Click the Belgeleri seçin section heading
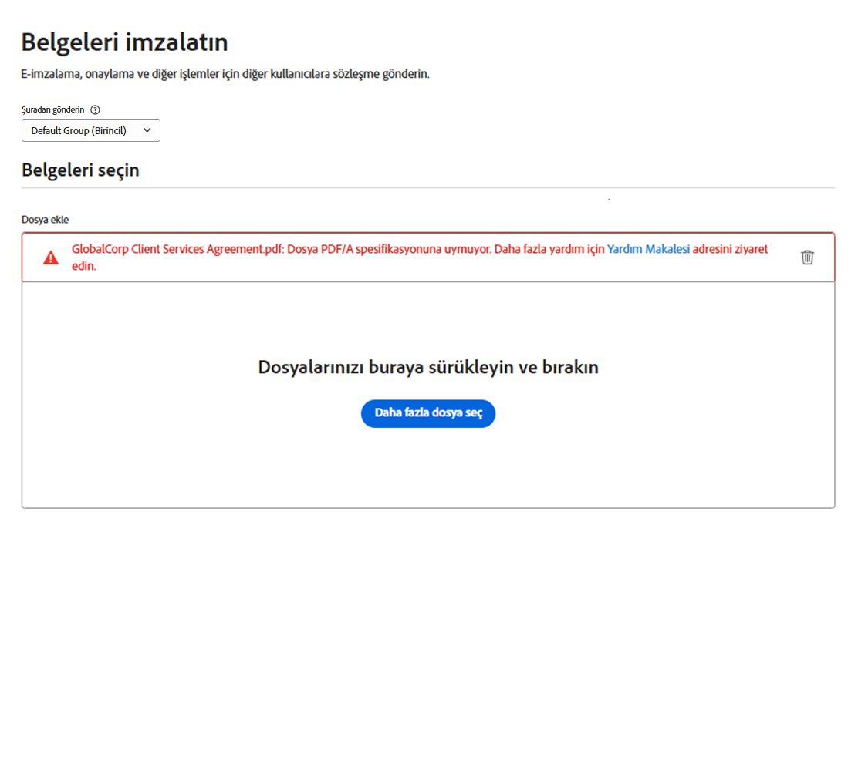The height and width of the screenshot is (761, 858). pos(80,170)
